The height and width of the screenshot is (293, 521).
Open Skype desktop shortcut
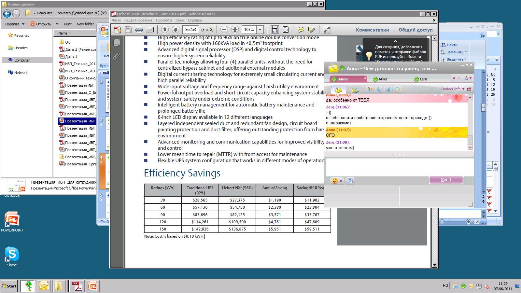click(x=12, y=257)
